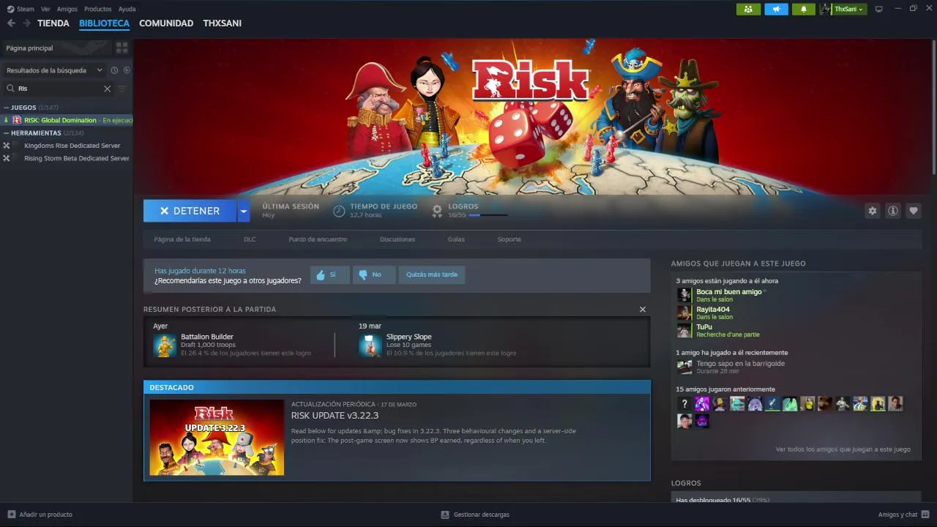Open Punto de encuentro tab

tap(318, 239)
